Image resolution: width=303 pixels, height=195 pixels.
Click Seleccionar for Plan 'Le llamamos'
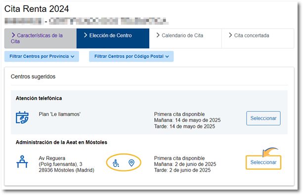pos(263,118)
